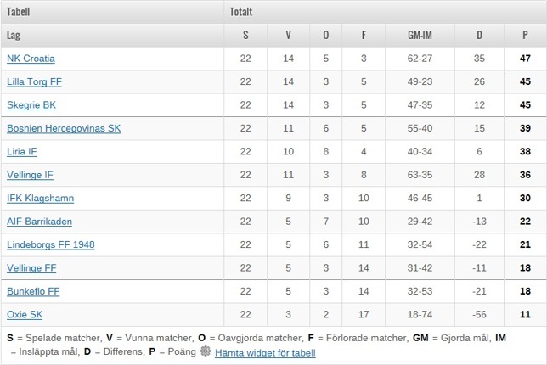
Task: Click the D difference column header
Action: (x=479, y=35)
